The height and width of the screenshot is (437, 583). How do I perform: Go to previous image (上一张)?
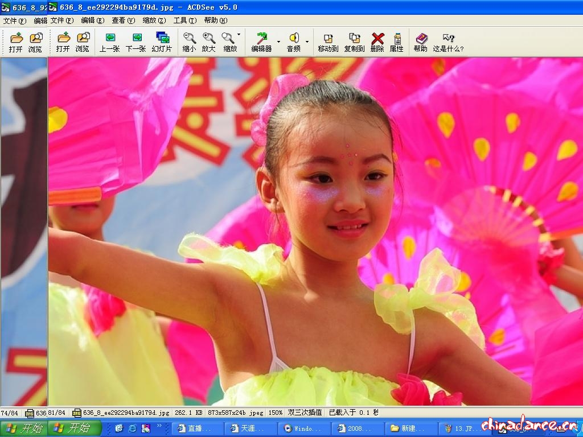click(109, 42)
